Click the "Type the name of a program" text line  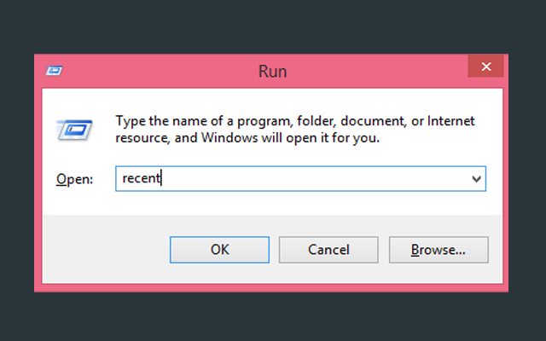(295, 121)
